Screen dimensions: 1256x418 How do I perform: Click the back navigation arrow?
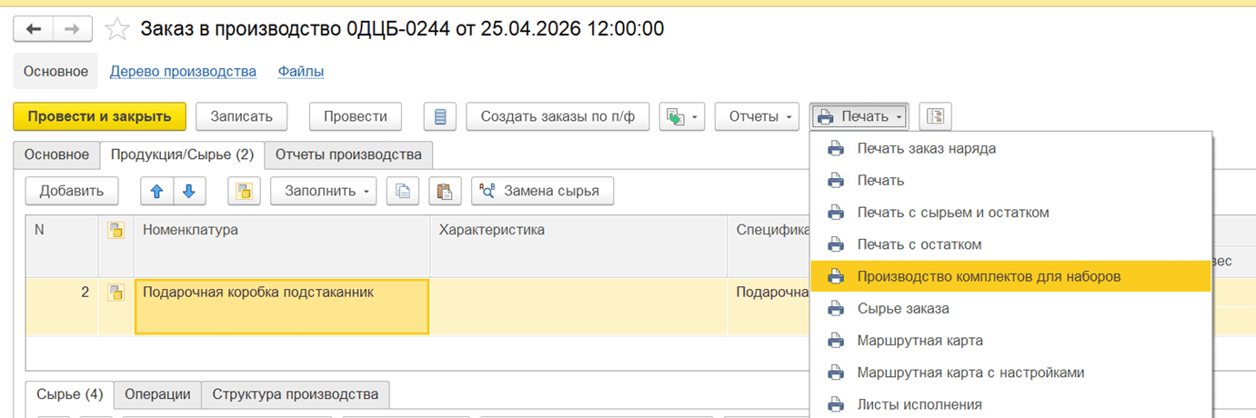[35, 29]
